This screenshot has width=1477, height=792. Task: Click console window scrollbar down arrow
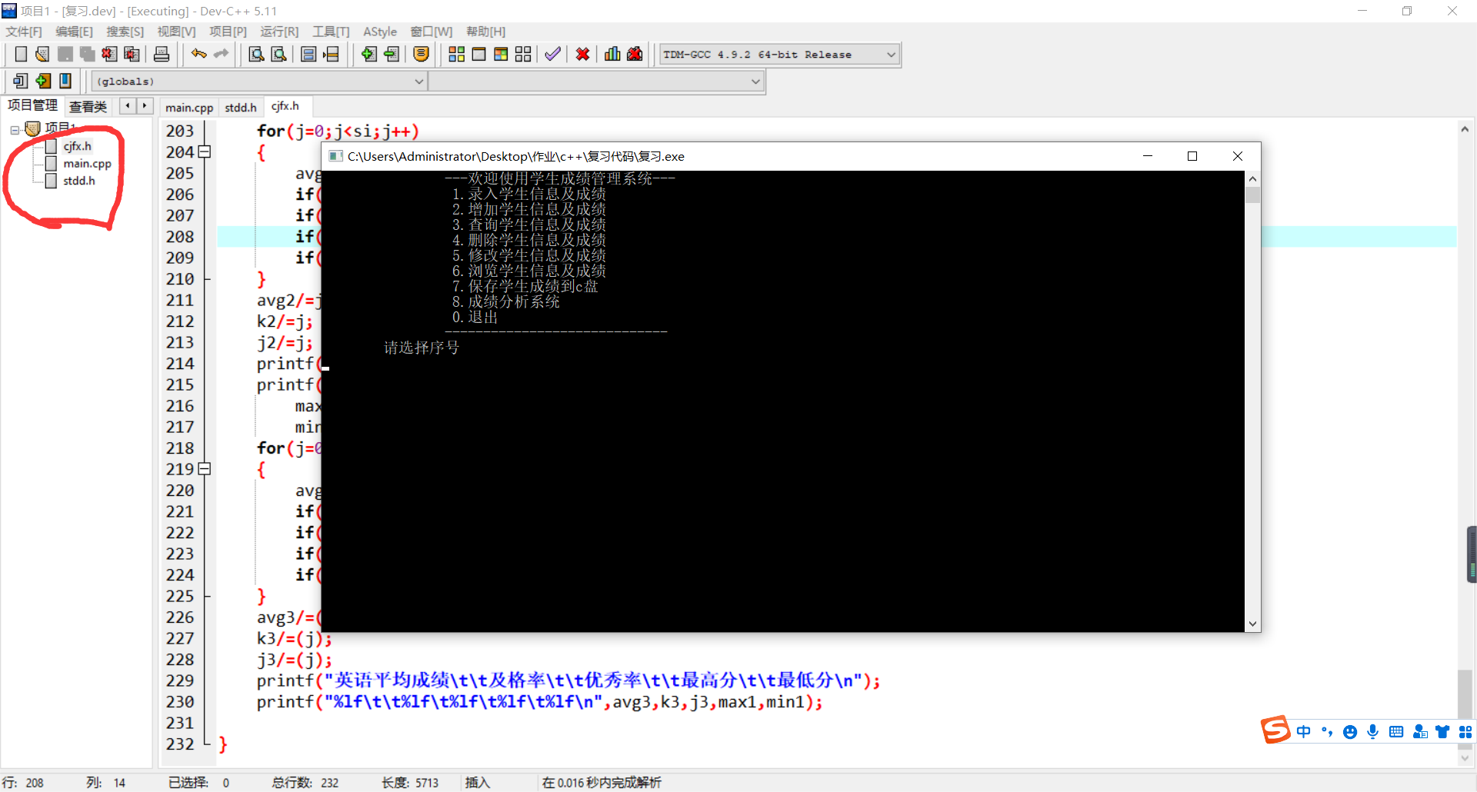pyautogui.click(x=1252, y=624)
